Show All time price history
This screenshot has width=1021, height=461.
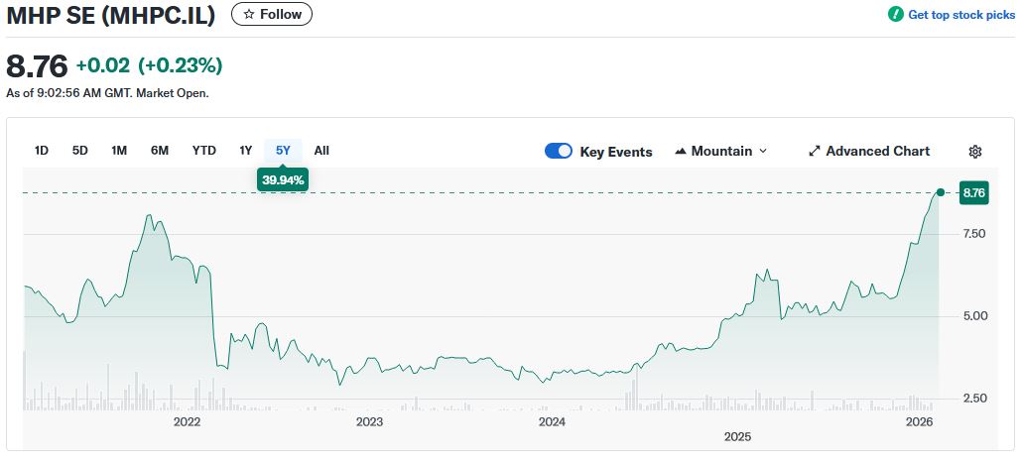(321, 151)
